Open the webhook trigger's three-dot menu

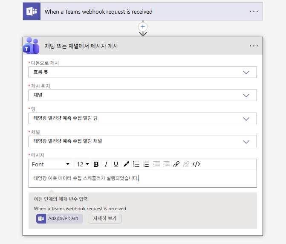[x=254, y=12]
